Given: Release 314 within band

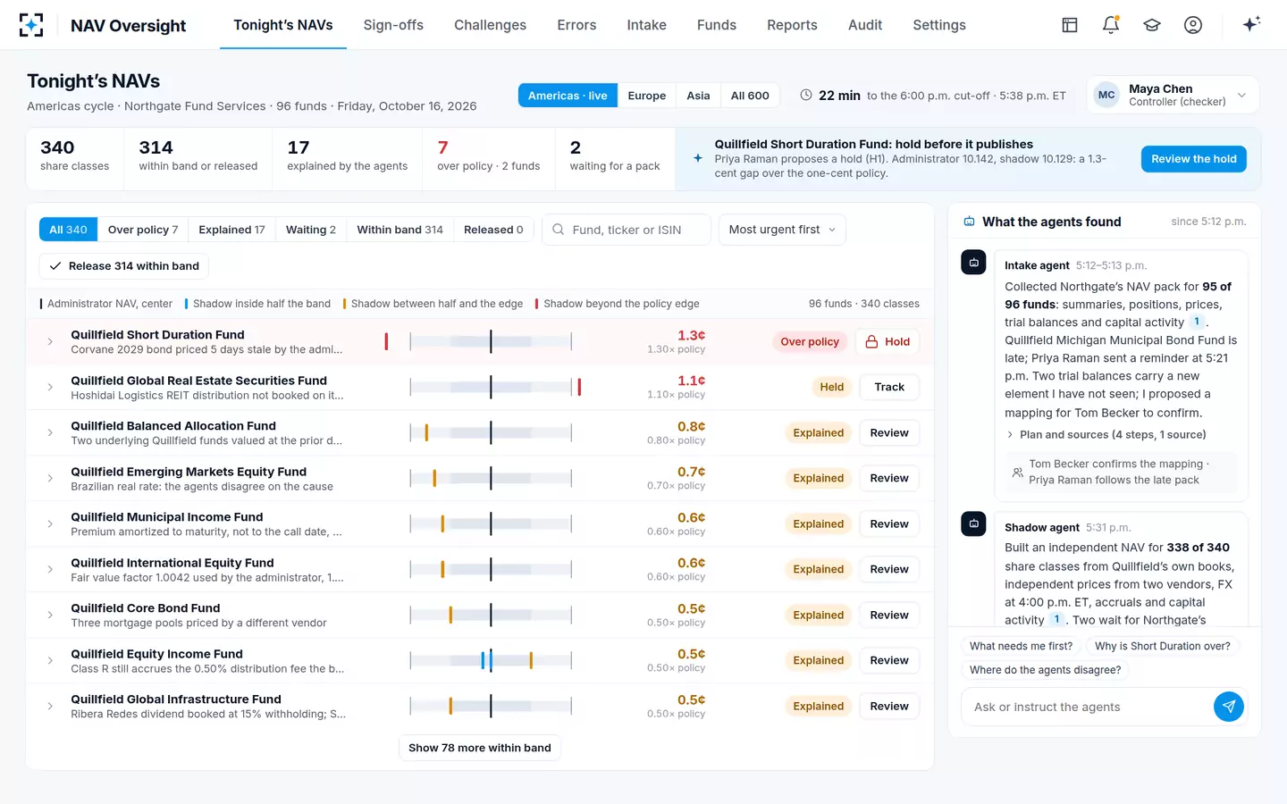Looking at the screenshot, I should pyautogui.click(x=124, y=266).
